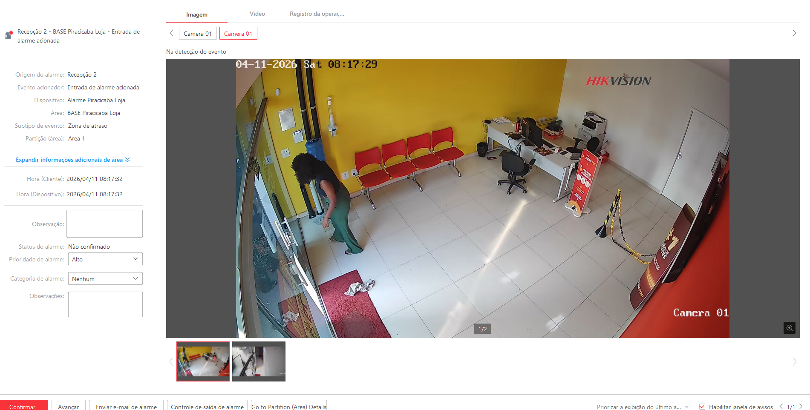Go to previous alarm page arrow

coord(781,407)
